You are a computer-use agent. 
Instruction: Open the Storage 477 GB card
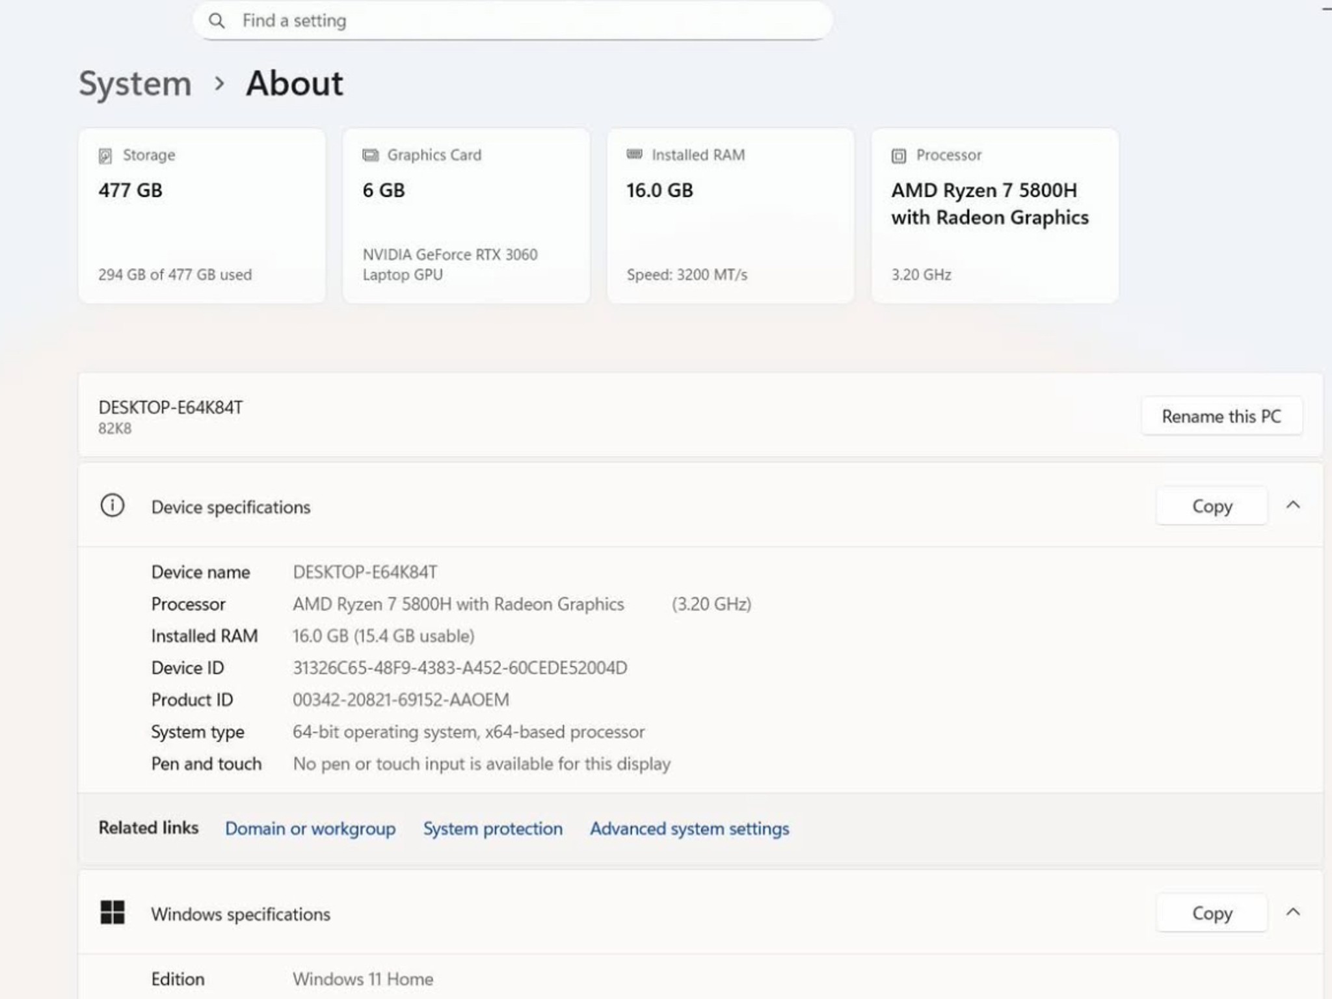202,215
